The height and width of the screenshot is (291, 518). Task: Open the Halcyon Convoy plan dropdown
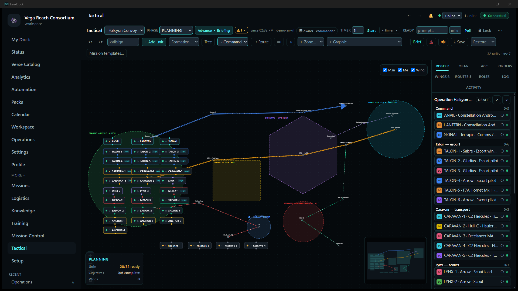125,30
